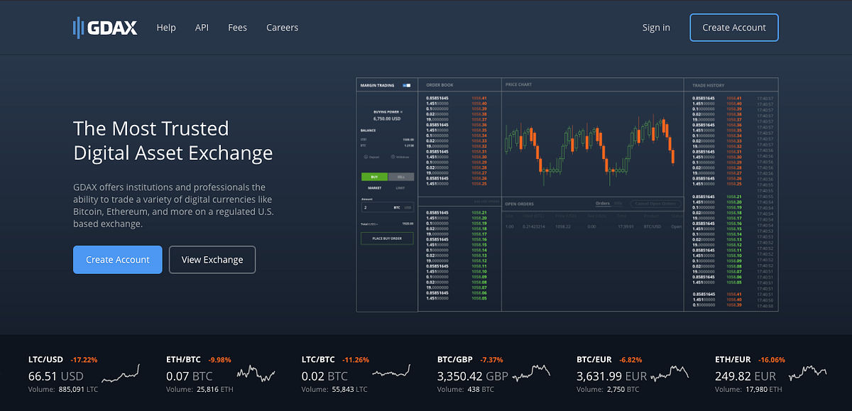Click the -16.06% change value
852x411 pixels.
[770, 359]
